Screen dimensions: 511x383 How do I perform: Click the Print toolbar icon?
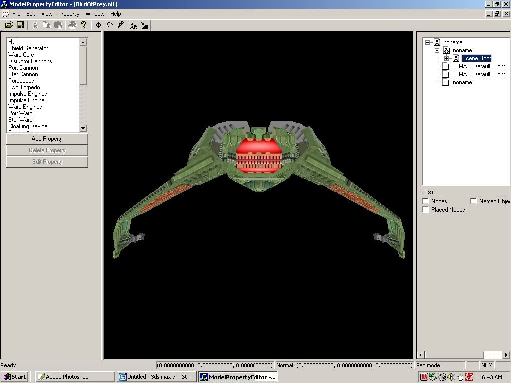pos(72,25)
